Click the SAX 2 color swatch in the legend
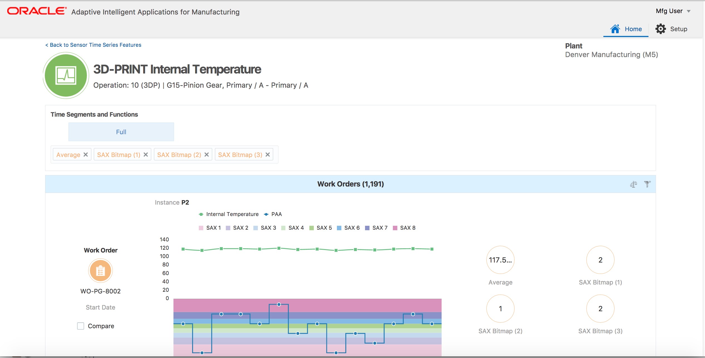 (x=228, y=227)
